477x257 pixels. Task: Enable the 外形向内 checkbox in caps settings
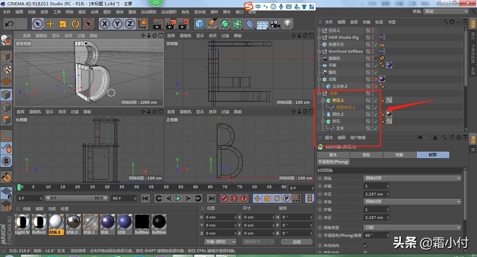(365, 244)
